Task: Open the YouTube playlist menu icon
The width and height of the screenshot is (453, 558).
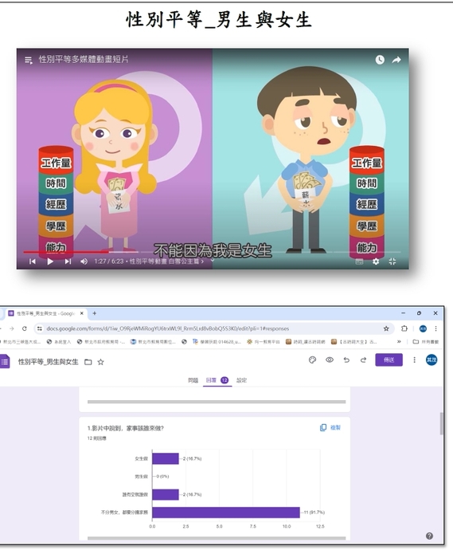Action: click(x=29, y=60)
